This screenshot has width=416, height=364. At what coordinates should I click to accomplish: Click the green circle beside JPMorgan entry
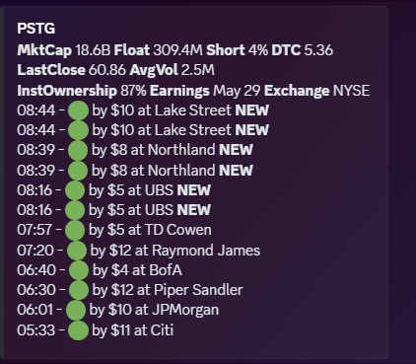coord(76,310)
